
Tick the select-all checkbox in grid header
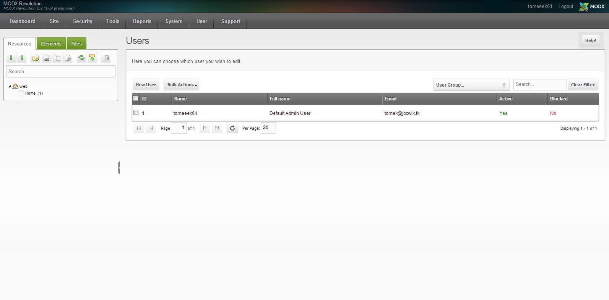tap(135, 98)
